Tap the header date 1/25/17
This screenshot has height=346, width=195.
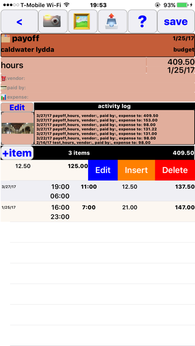183,39
